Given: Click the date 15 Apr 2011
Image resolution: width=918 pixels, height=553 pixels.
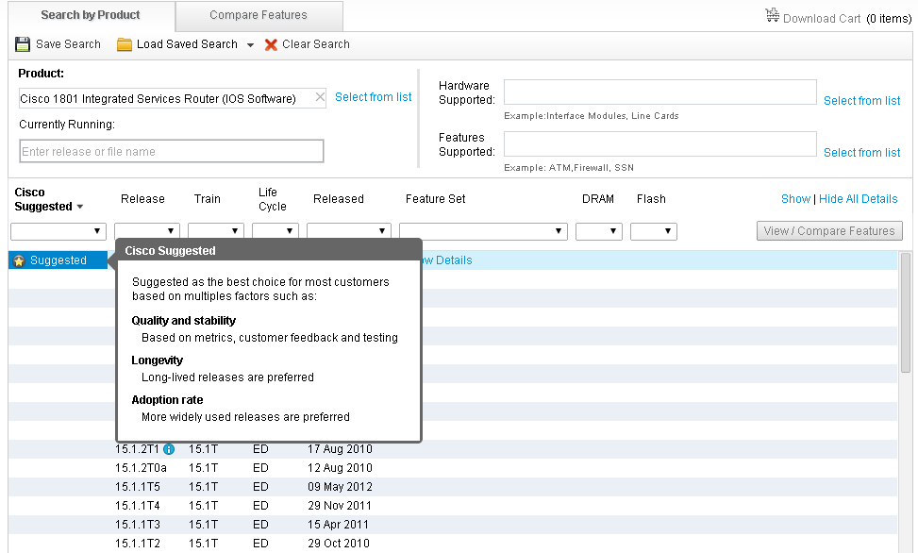Looking at the screenshot, I should 338,525.
